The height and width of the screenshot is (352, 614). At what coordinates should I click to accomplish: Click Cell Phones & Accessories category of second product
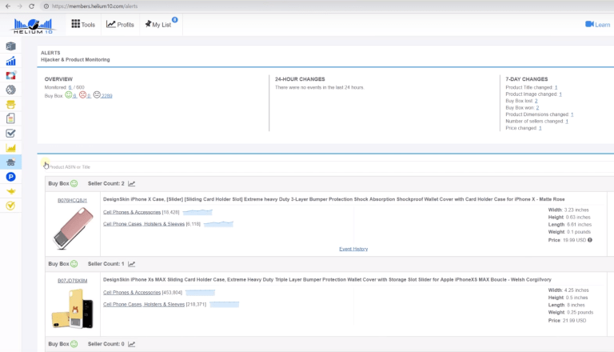point(132,293)
